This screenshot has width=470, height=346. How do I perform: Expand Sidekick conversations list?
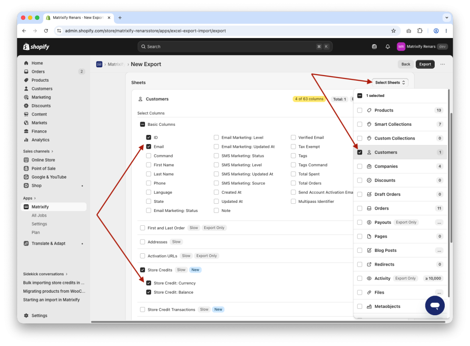(45, 274)
